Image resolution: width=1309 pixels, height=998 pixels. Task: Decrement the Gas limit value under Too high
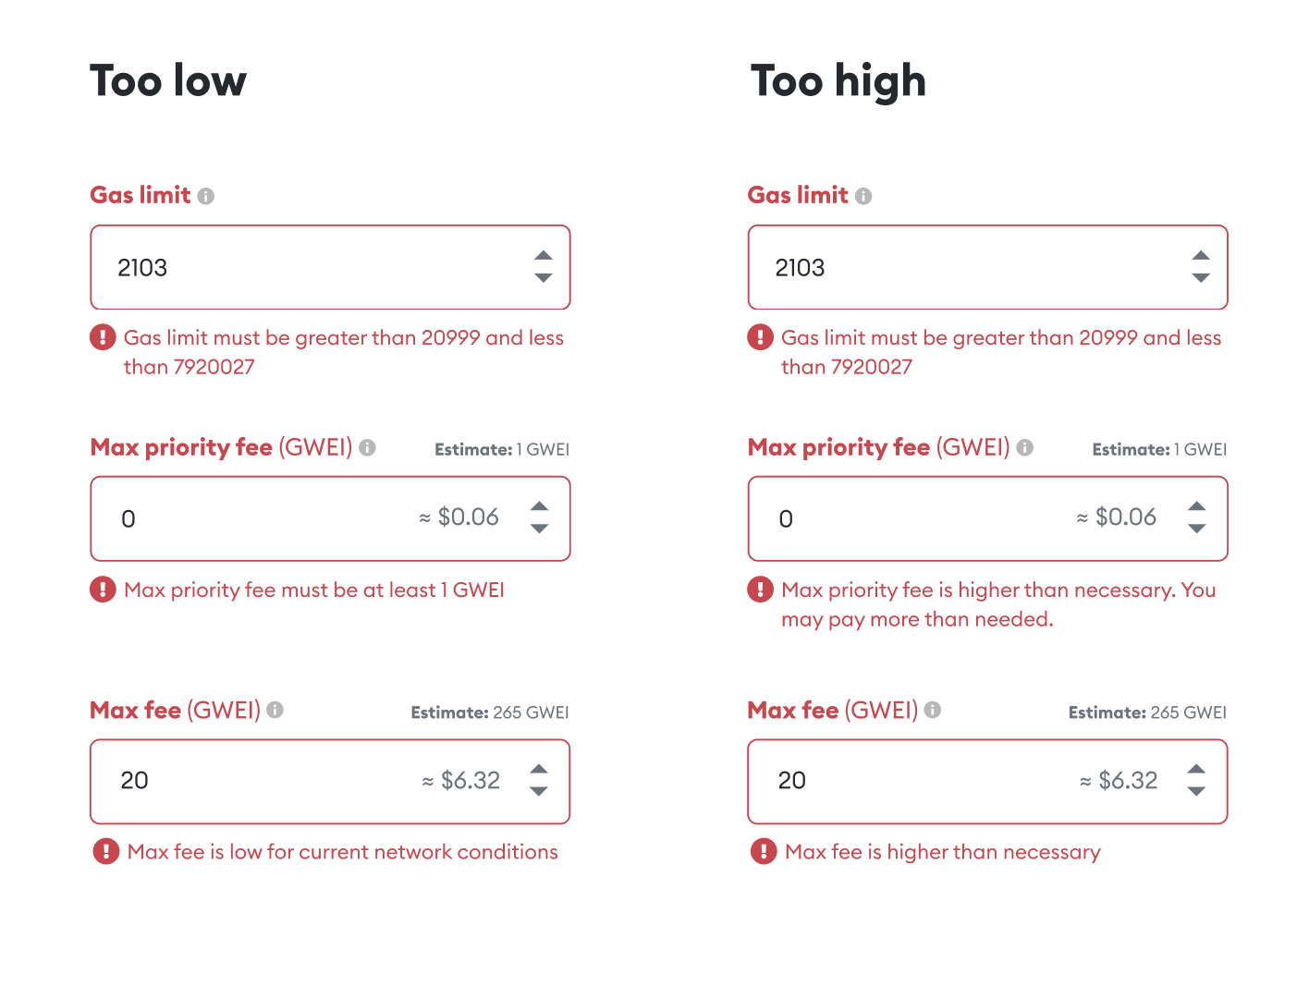click(x=1201, y=278)
